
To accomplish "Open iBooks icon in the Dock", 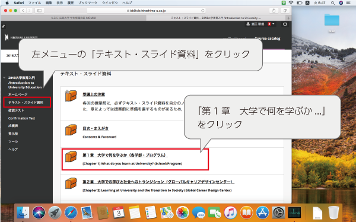I will coord(246,213).
